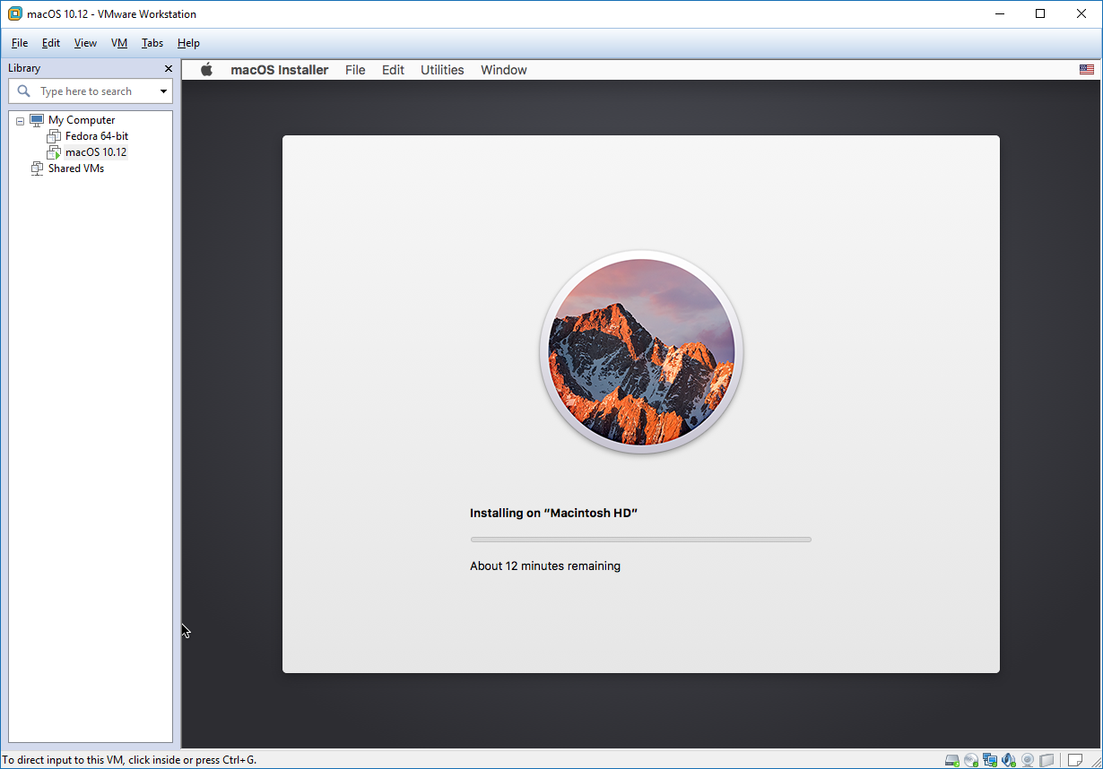Open the VMware Edit menu
1103x769 pixels.
tap(51, 43)
